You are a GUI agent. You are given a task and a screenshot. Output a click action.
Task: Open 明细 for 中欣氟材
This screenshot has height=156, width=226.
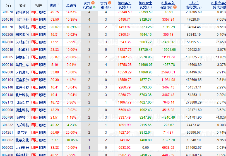[35, 50]
